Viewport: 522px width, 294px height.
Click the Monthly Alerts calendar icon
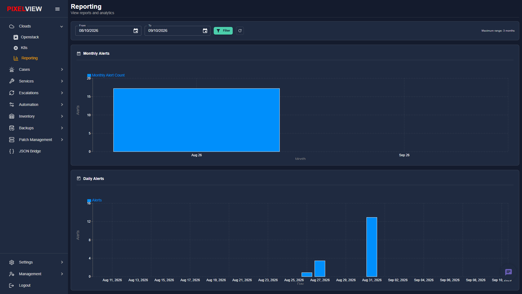(x=79, y=54)
